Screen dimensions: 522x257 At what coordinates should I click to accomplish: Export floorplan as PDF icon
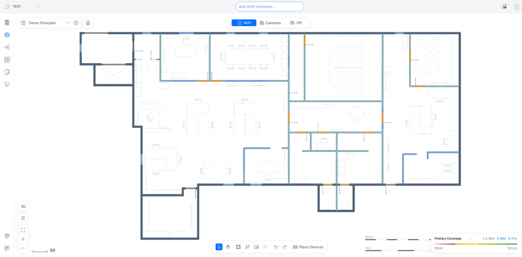pos(88,22)
